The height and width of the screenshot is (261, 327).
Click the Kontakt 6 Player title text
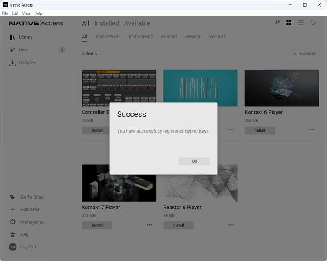click(264, 113)
